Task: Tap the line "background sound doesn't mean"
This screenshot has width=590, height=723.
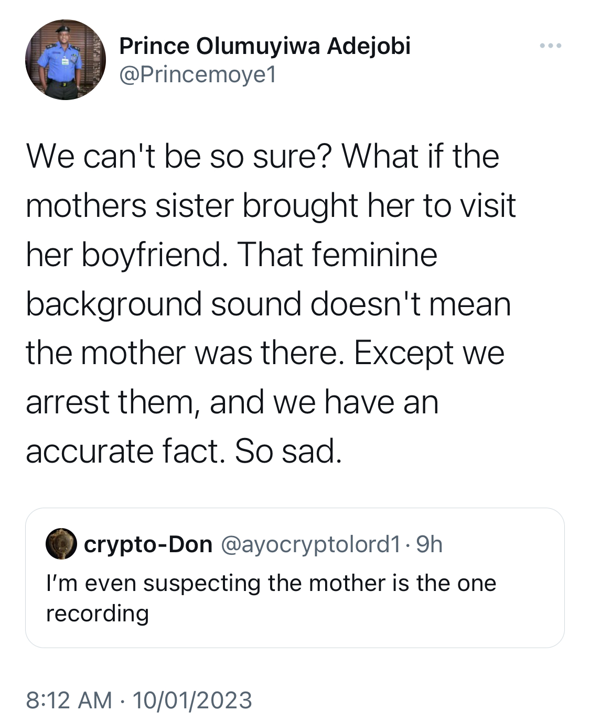Action: click(x=269, y=304)
